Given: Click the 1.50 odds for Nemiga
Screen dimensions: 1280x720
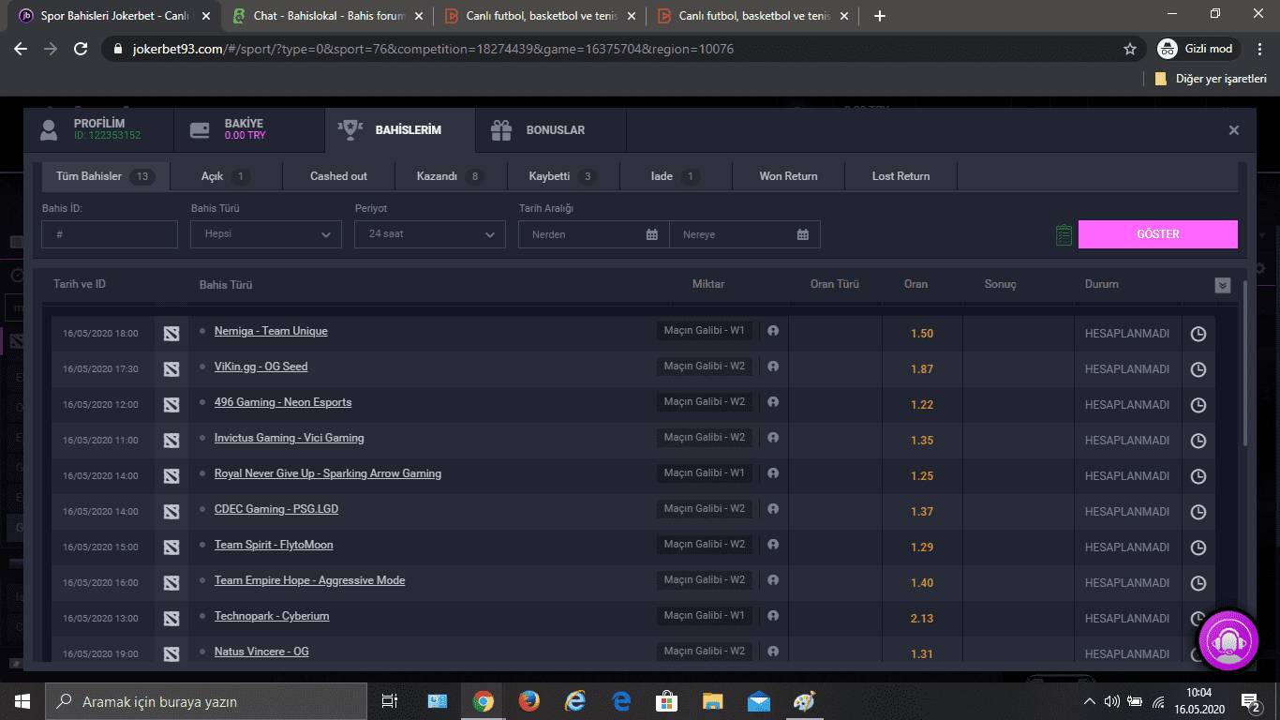Looking at the screenshot, I should pyautogui.click(x=922, y=334).
